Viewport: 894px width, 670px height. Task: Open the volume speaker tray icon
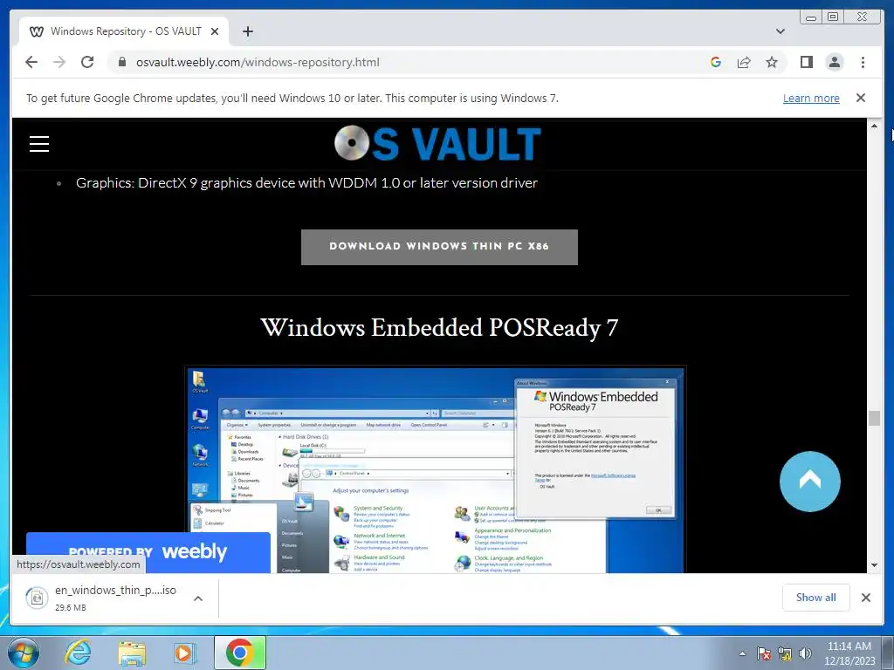(x=805, y=654)
